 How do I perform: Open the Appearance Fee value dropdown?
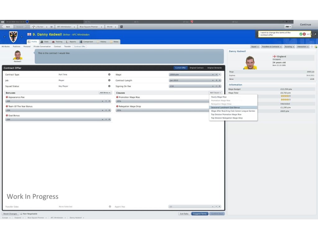[x=102, y=101]
